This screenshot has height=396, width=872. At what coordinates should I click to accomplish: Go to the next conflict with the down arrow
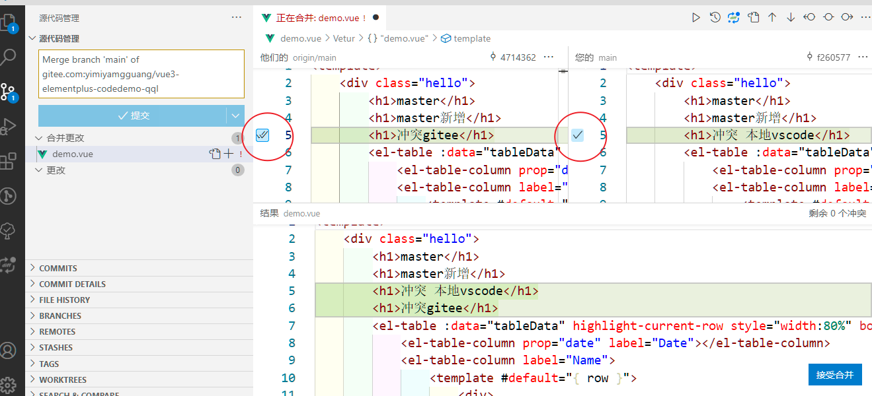click(791, 18)
